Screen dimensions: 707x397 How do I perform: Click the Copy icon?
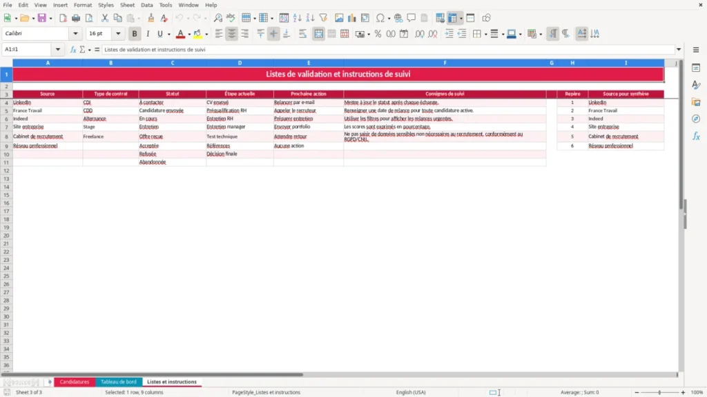117,18
